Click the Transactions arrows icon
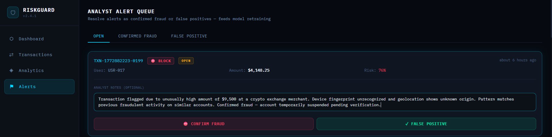Image resolution: width=552 pixels, height=137 pixels. click(12, 55)
